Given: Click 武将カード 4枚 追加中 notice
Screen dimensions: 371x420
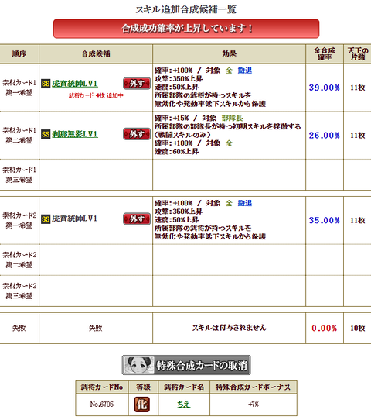Looking at the screenshot, I should coord(96,95).
